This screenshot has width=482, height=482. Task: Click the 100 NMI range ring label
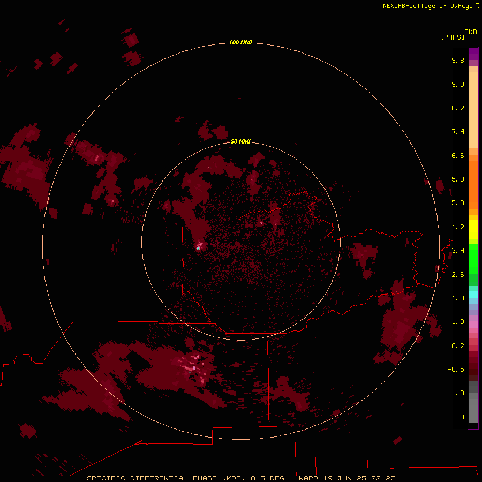click(x=240, y=42)
